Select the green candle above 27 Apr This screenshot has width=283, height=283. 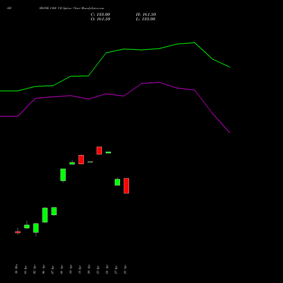[117, 182]
